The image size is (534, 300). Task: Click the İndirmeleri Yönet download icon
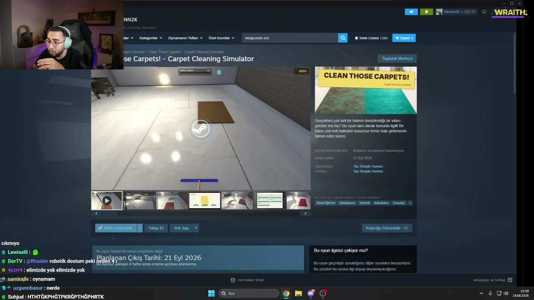233,280
